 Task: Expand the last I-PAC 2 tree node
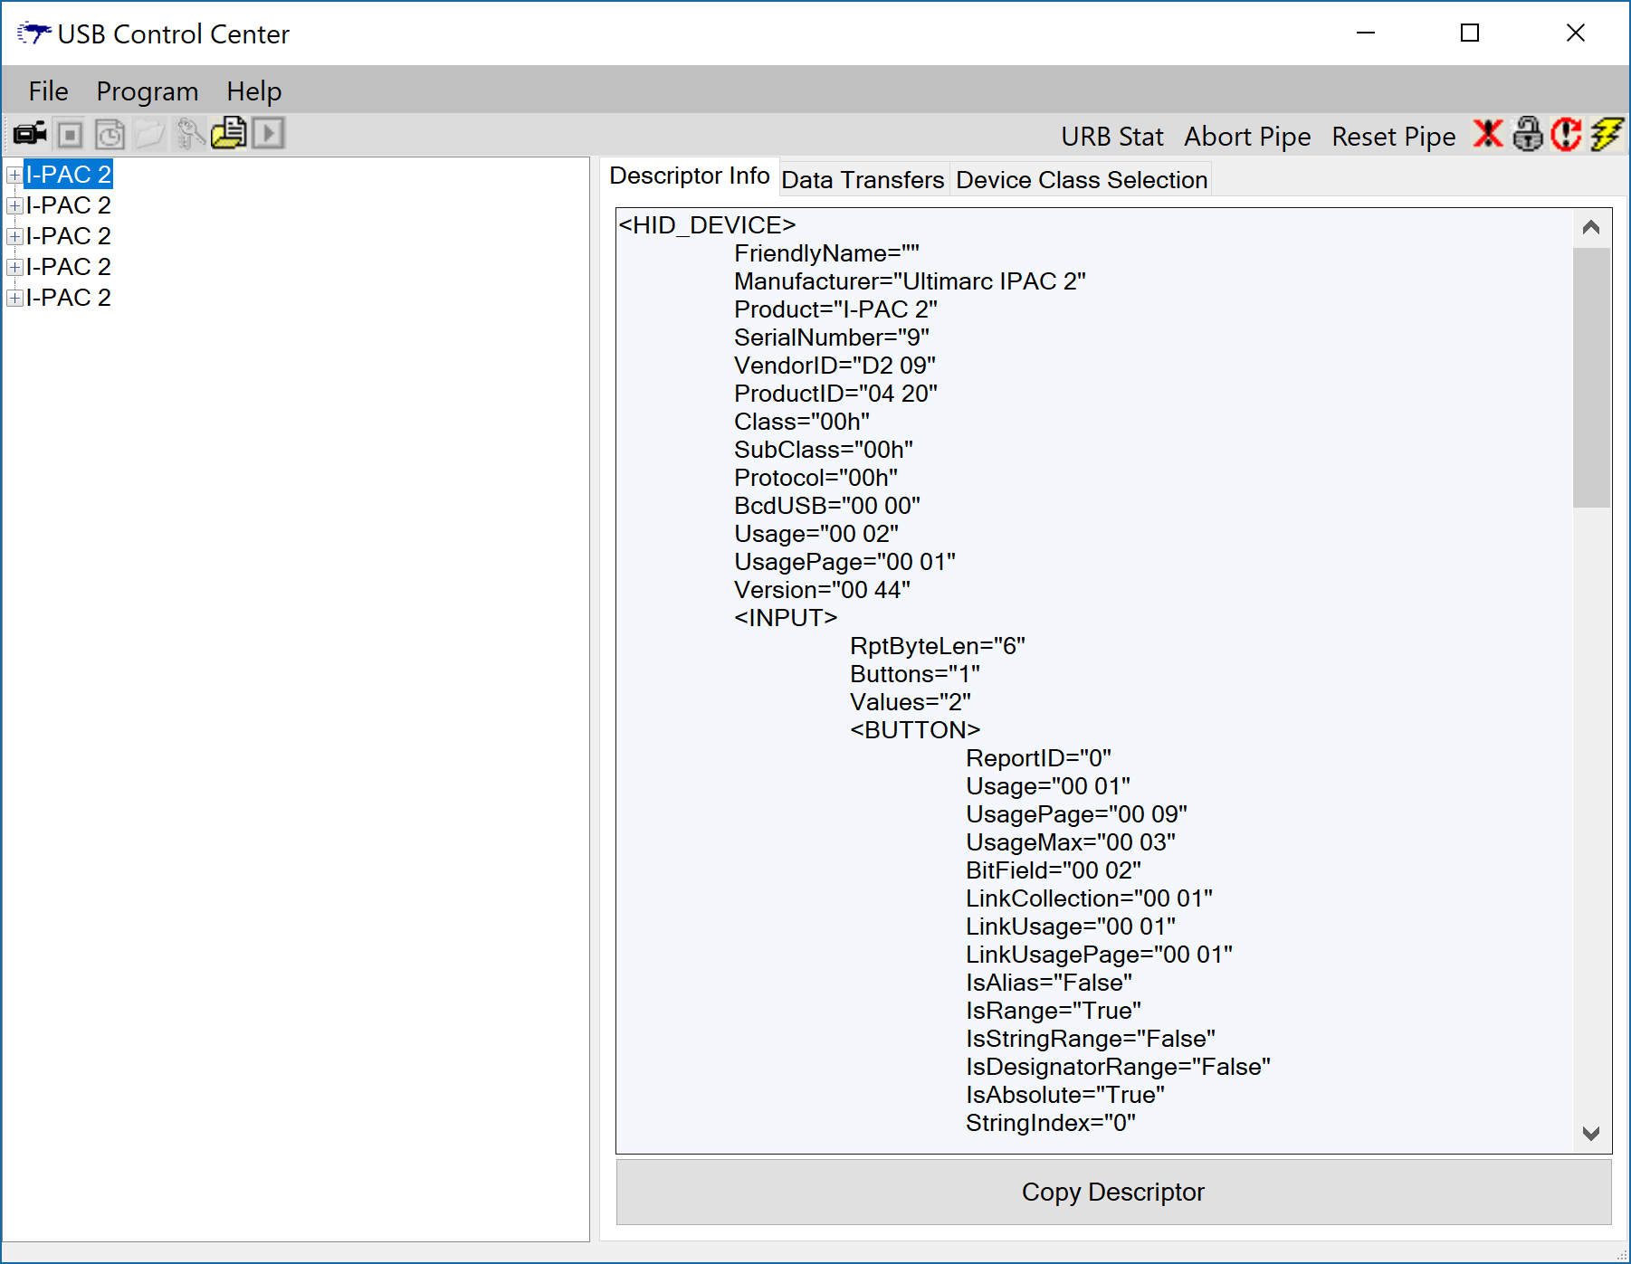14,298
